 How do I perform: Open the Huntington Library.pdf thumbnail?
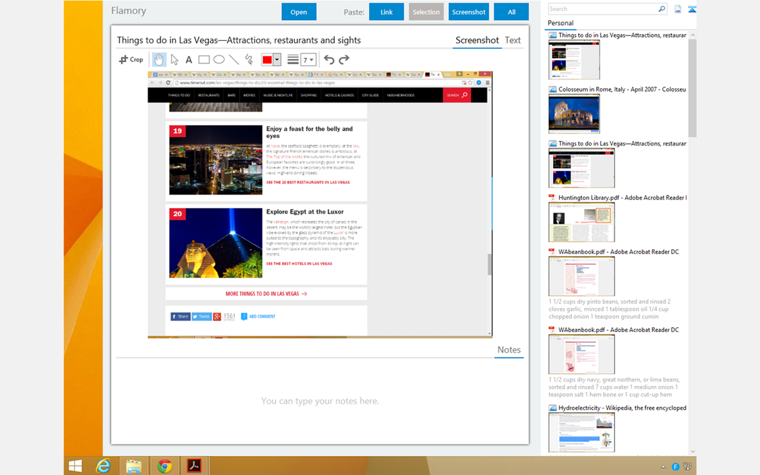[x=582, y=222]
